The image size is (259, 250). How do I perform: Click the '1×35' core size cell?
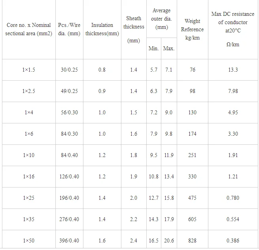click(28, 220)
